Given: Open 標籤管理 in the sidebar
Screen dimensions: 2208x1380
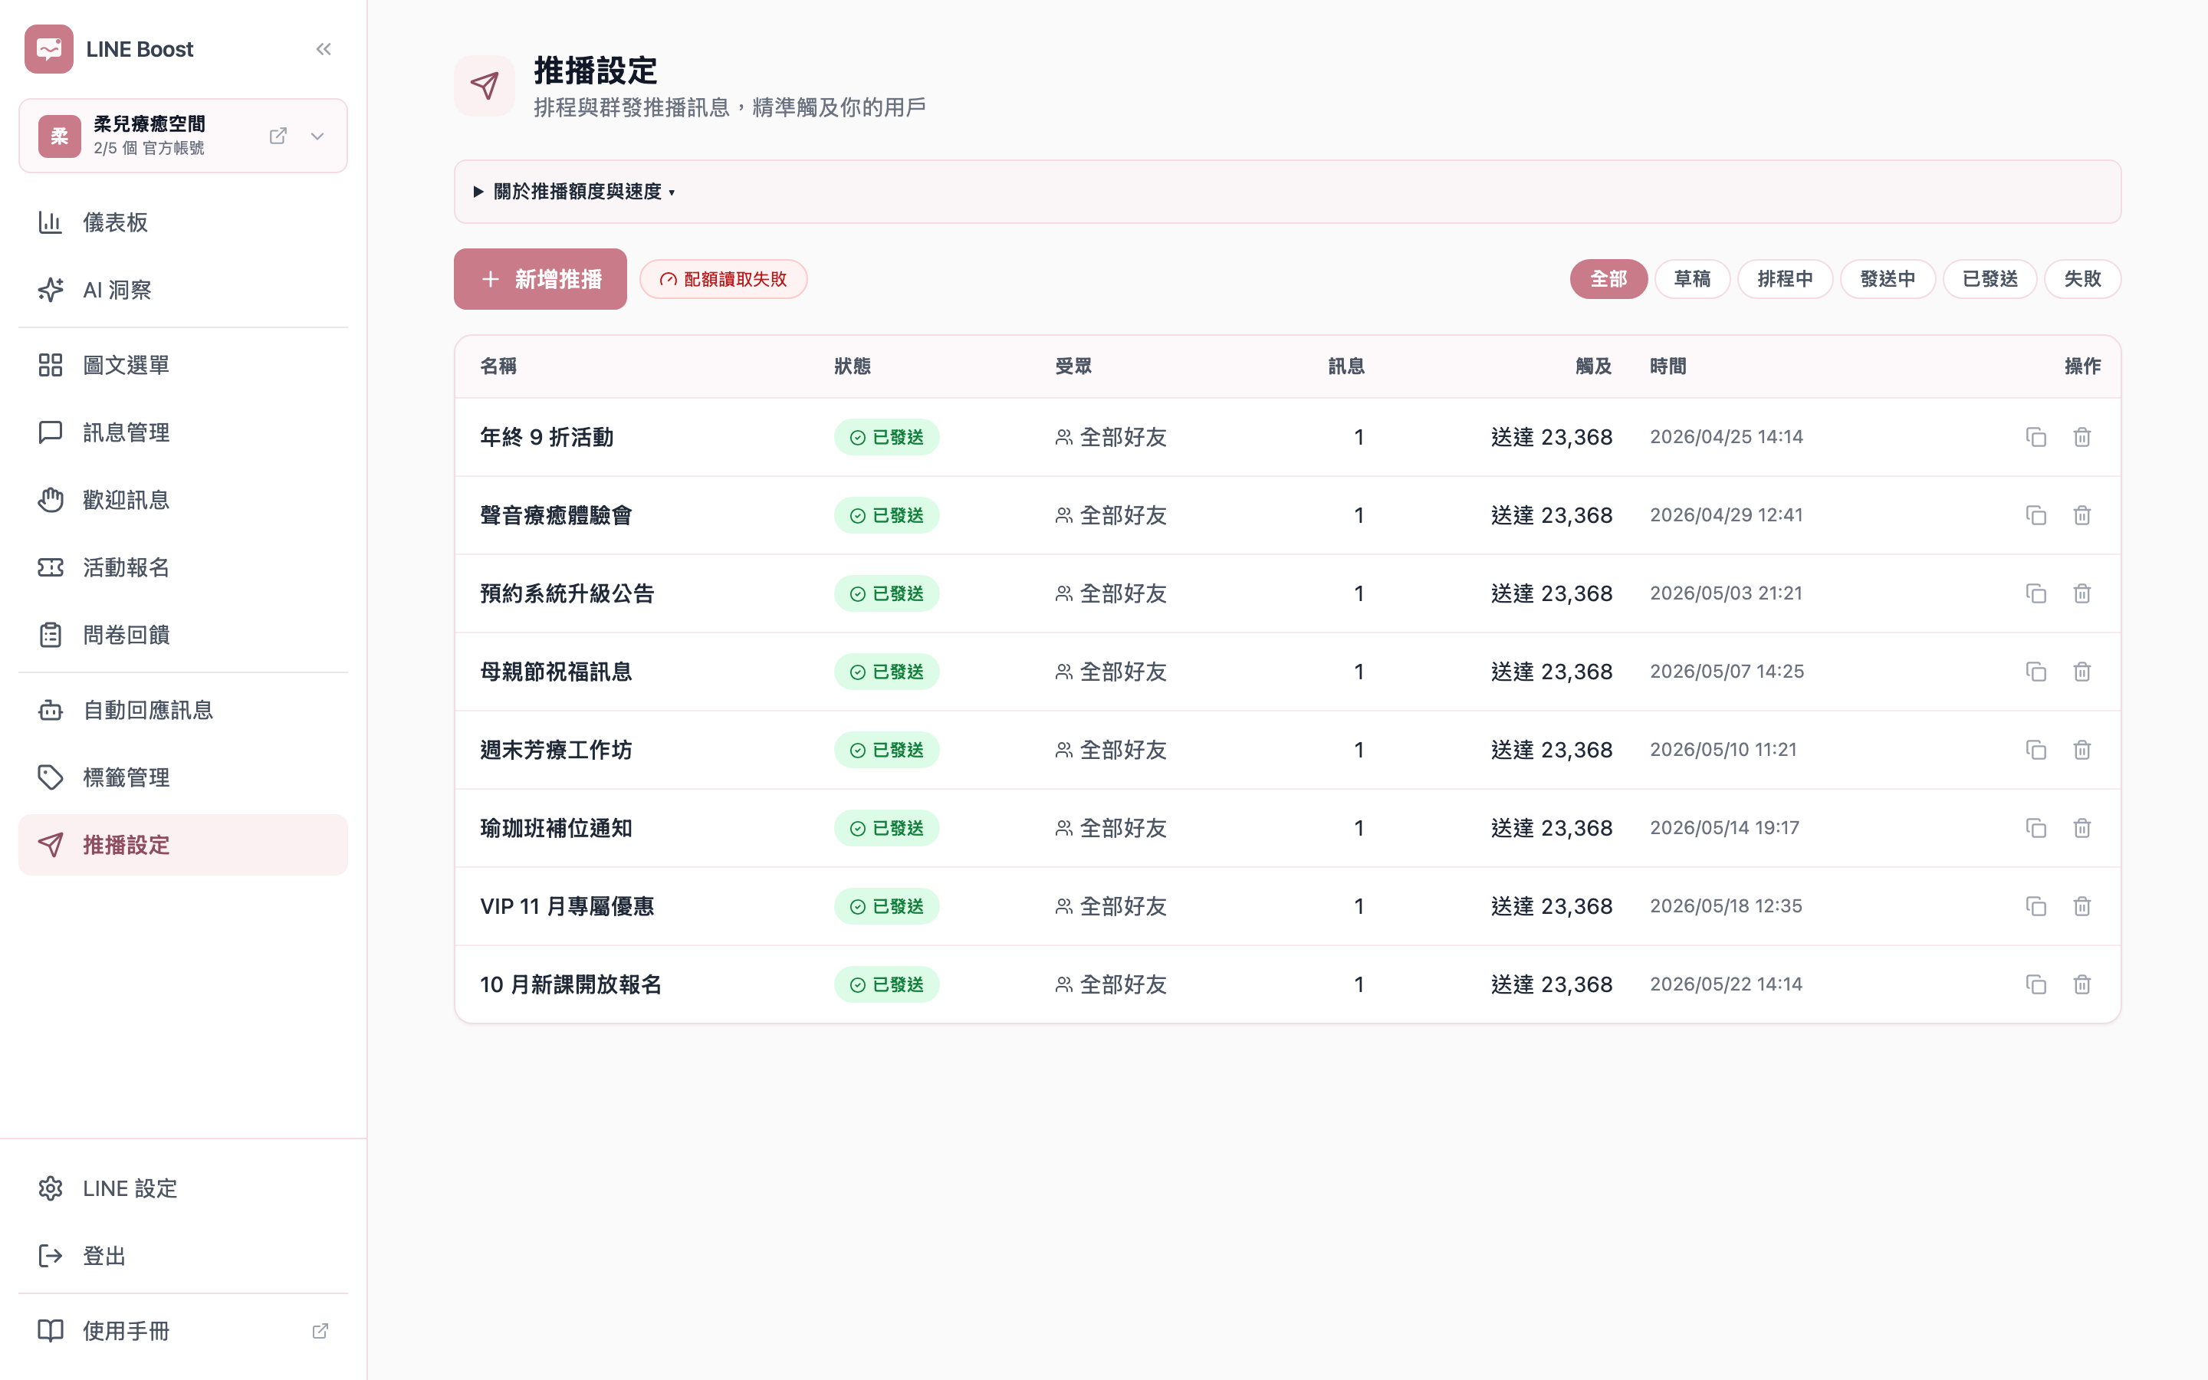Looking at the screenshot, I should pyautogui.click(x=183, y=777).
